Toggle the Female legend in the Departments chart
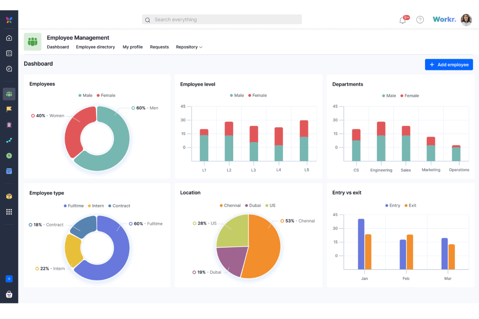The width and height of the screenshot is (479, 319). click(410, 96)
